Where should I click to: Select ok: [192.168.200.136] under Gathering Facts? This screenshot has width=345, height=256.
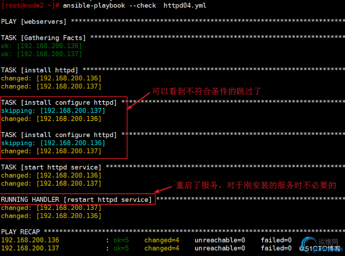pos(42,46)
